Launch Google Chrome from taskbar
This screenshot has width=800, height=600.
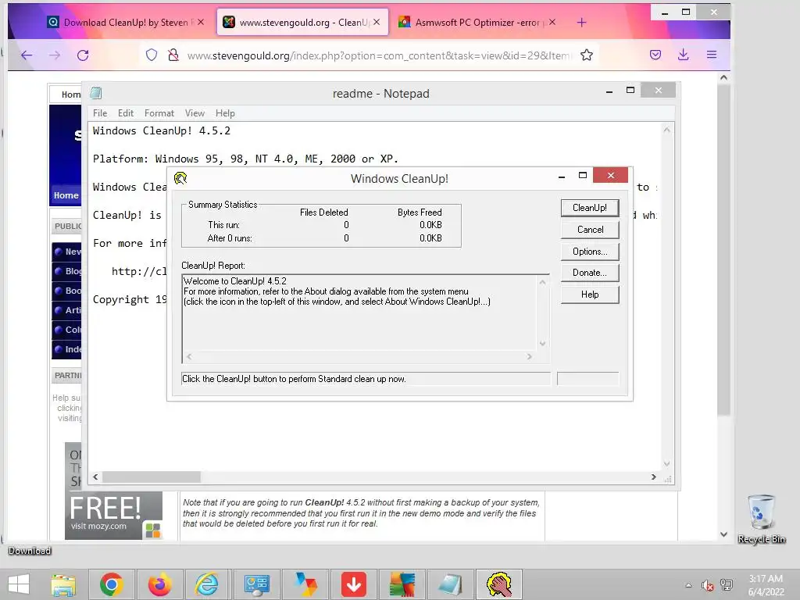[112, 584]
